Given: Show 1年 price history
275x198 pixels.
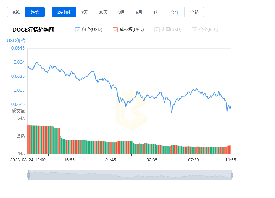Looking at the screenshot, I should coord(157,12).
